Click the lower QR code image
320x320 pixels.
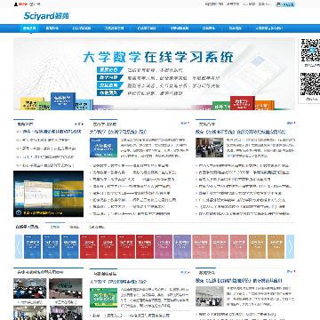[310, 84]
